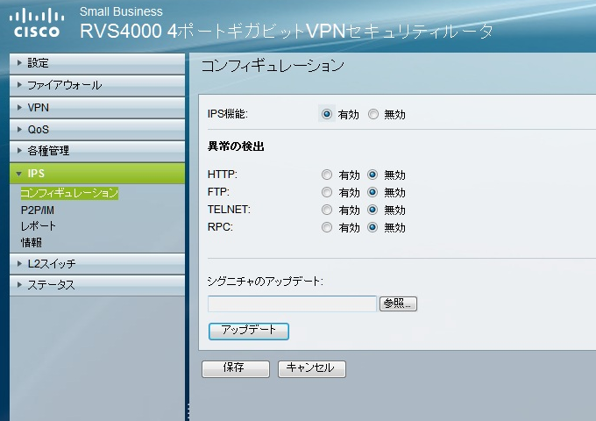Click the キャンセル button

312,369
